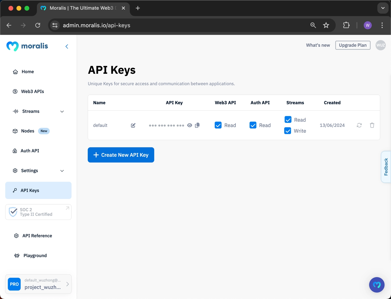Bookmark this page with star icon
This screenshot has width=391, height=299.
point(326,25)
